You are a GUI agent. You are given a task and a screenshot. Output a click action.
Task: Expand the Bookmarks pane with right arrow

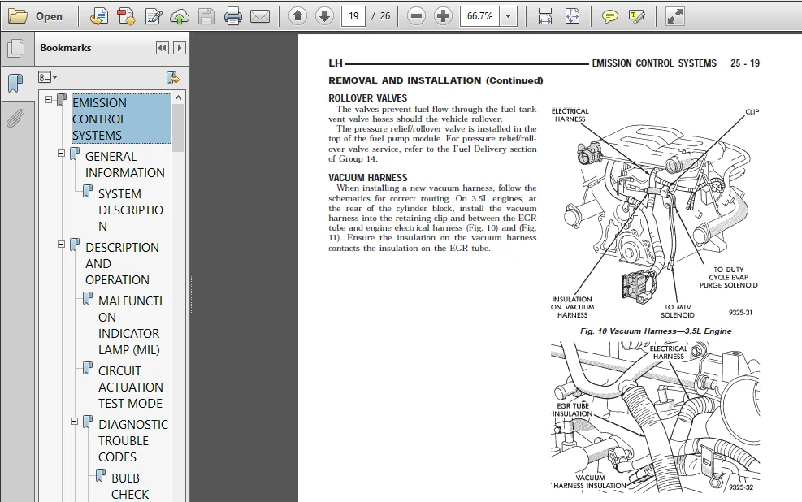[179, 48]
